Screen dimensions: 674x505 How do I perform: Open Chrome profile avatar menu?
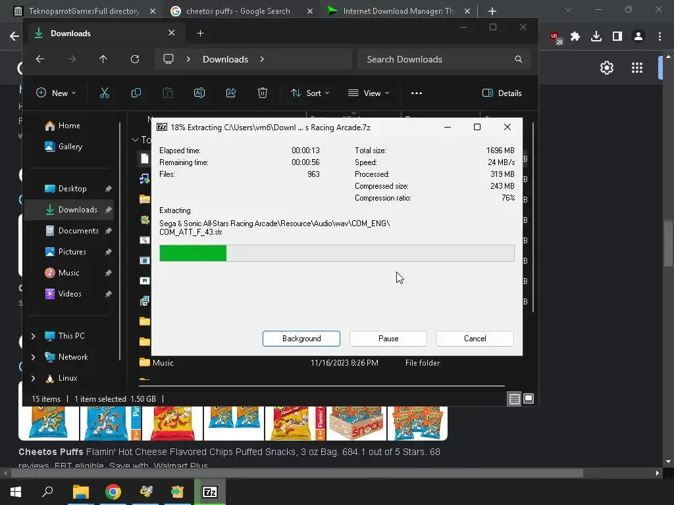coord(638,37)
